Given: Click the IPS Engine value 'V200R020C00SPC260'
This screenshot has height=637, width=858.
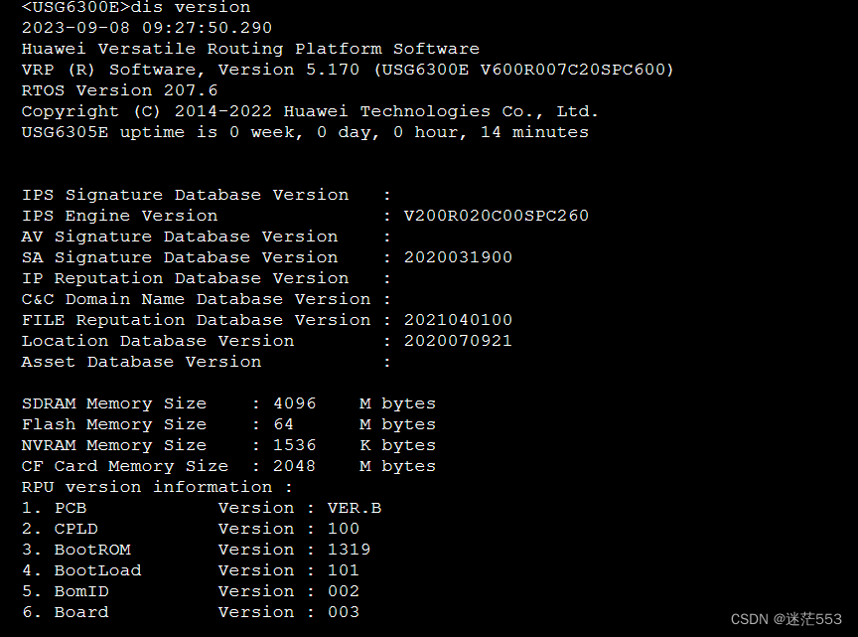Looking at the screenshot, I should pyautogui.click(x=497, y=216).
